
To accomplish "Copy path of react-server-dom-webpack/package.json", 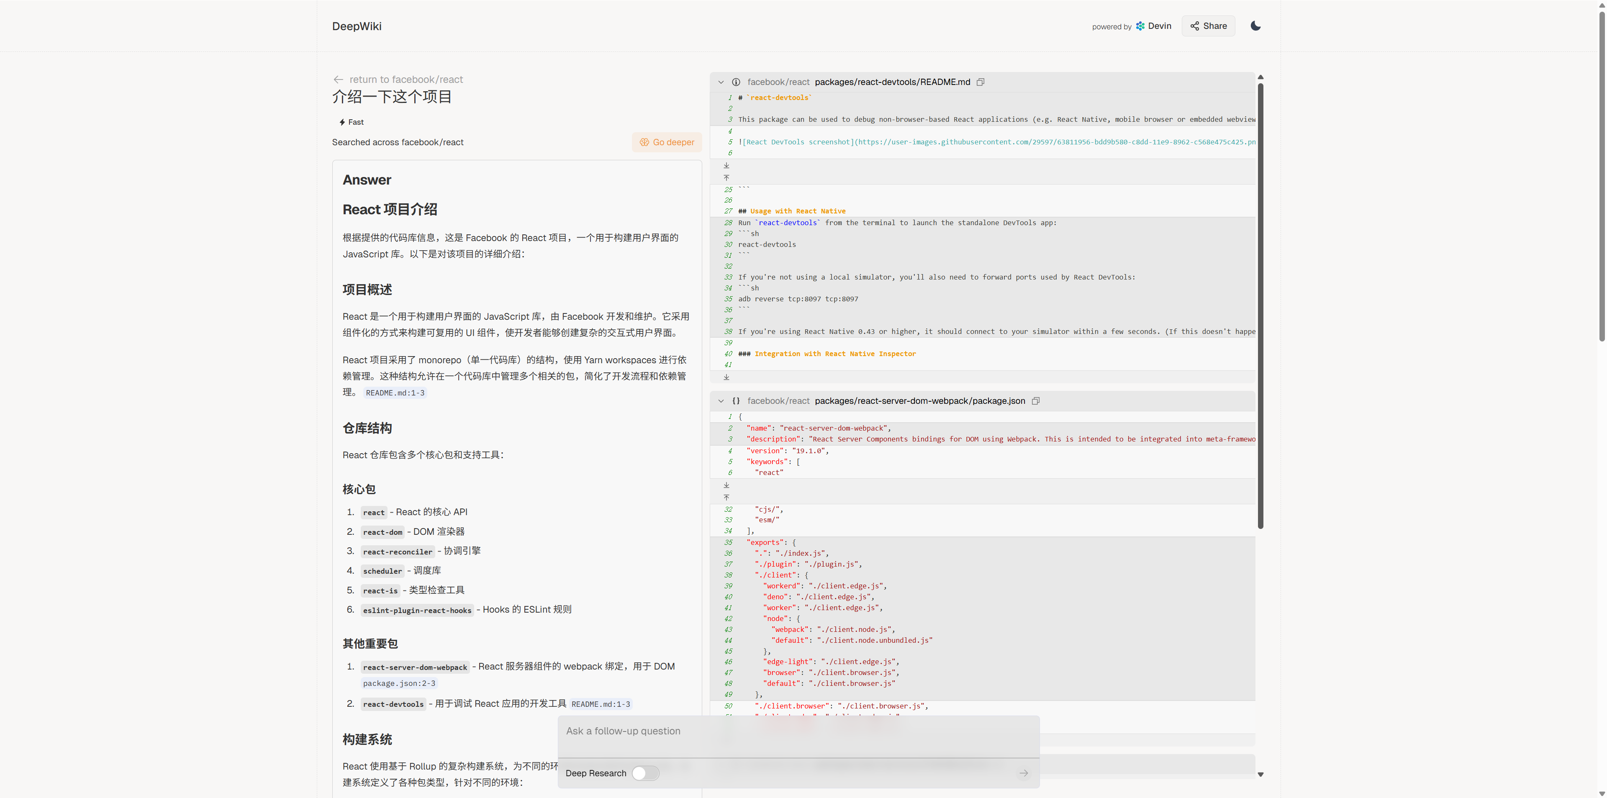I will tap(1036, 401).
